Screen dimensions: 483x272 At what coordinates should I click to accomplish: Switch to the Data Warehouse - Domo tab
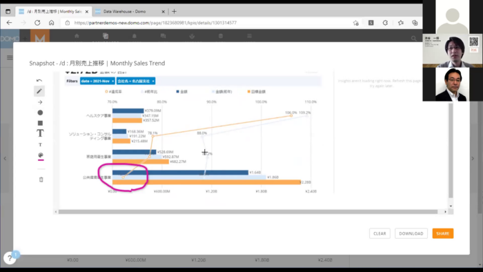tap(130, 12)
